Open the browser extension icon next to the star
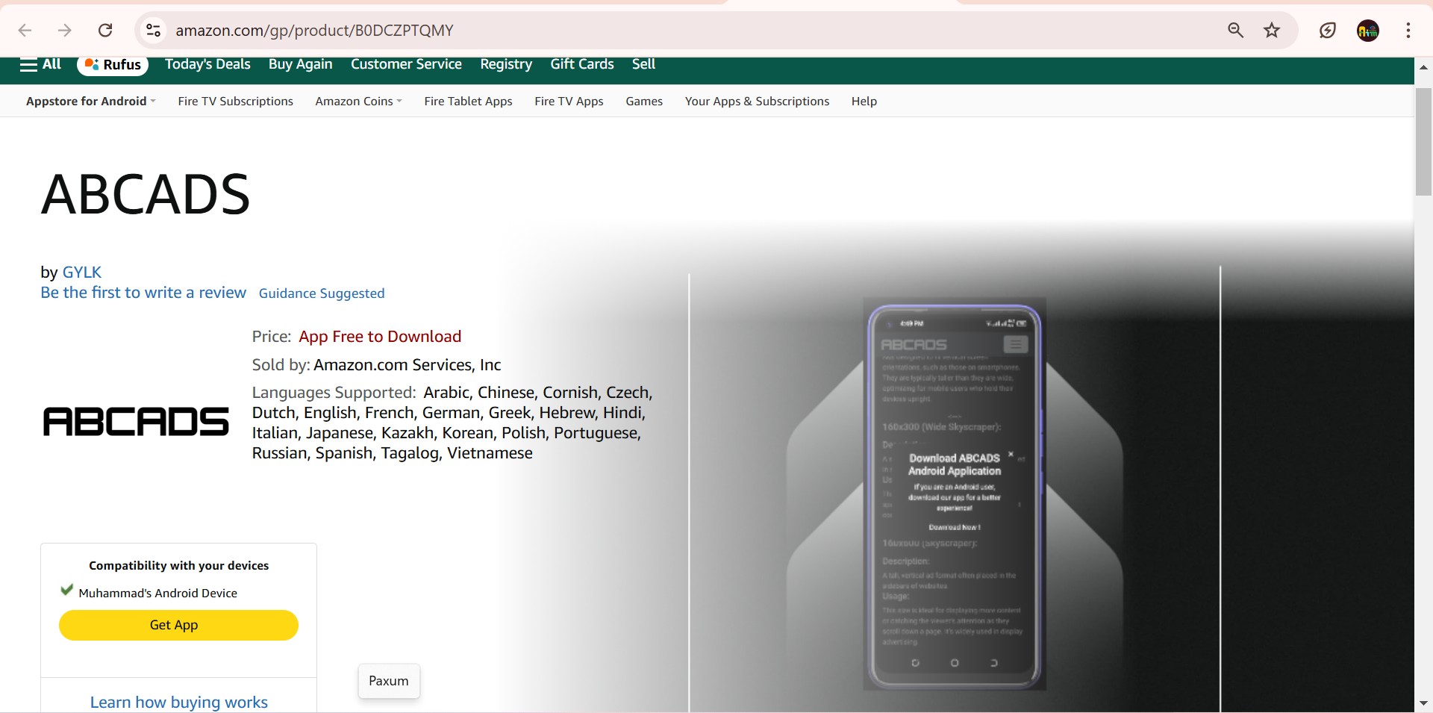The width and height of the screenshot is (1433, 713). point(1328,31)
